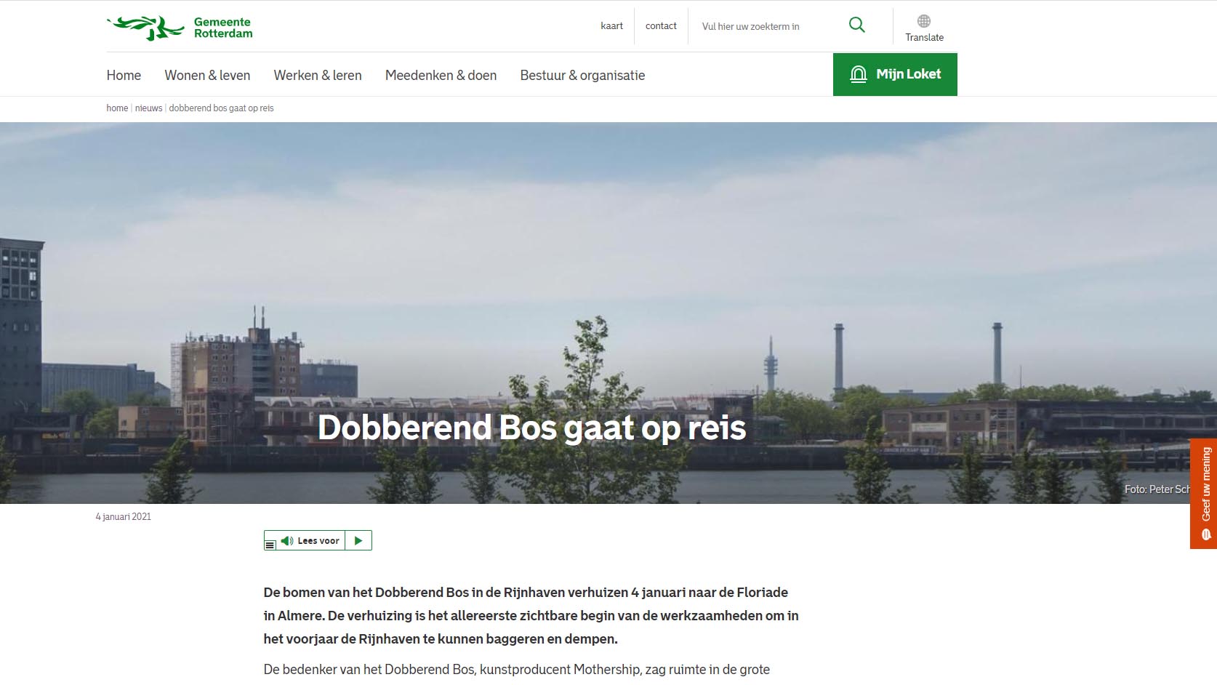1217x685 pixels.
Task: Open the Werken & leren menu
Action: pos(318,76)
